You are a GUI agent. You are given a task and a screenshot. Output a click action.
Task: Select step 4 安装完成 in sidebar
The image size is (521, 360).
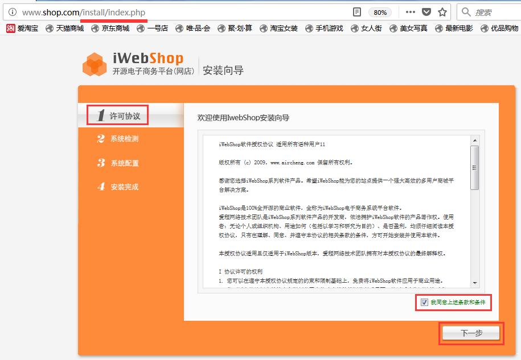[118, 187]
